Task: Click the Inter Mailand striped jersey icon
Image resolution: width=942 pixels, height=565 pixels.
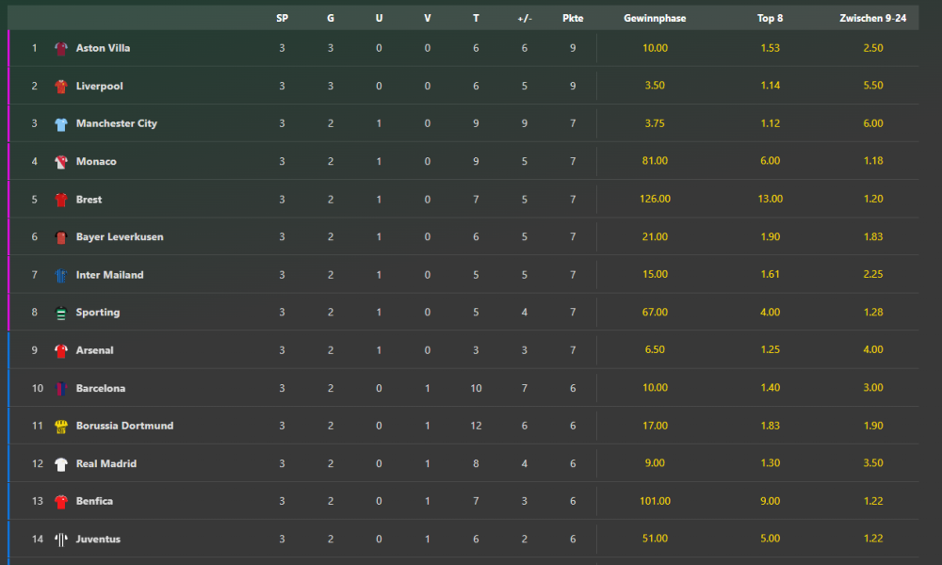Action: (x=61, y=275)
